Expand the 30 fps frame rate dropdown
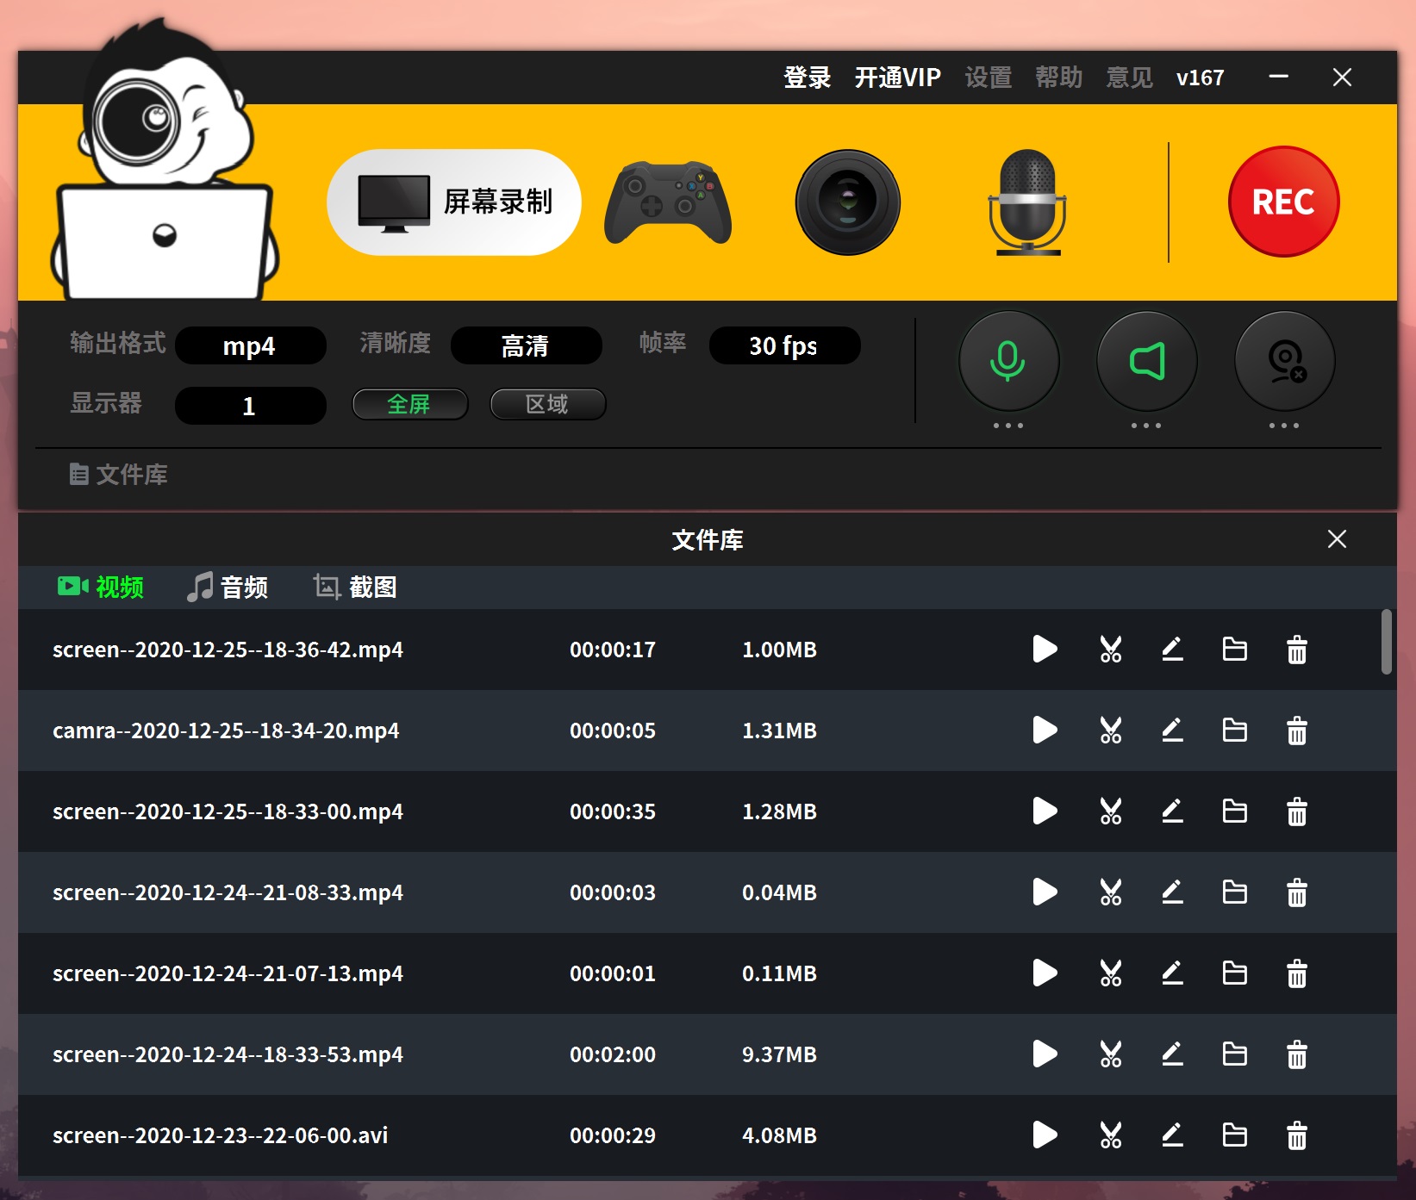1416x1200 pixels. pyautogui.click(x=783, y=346)
